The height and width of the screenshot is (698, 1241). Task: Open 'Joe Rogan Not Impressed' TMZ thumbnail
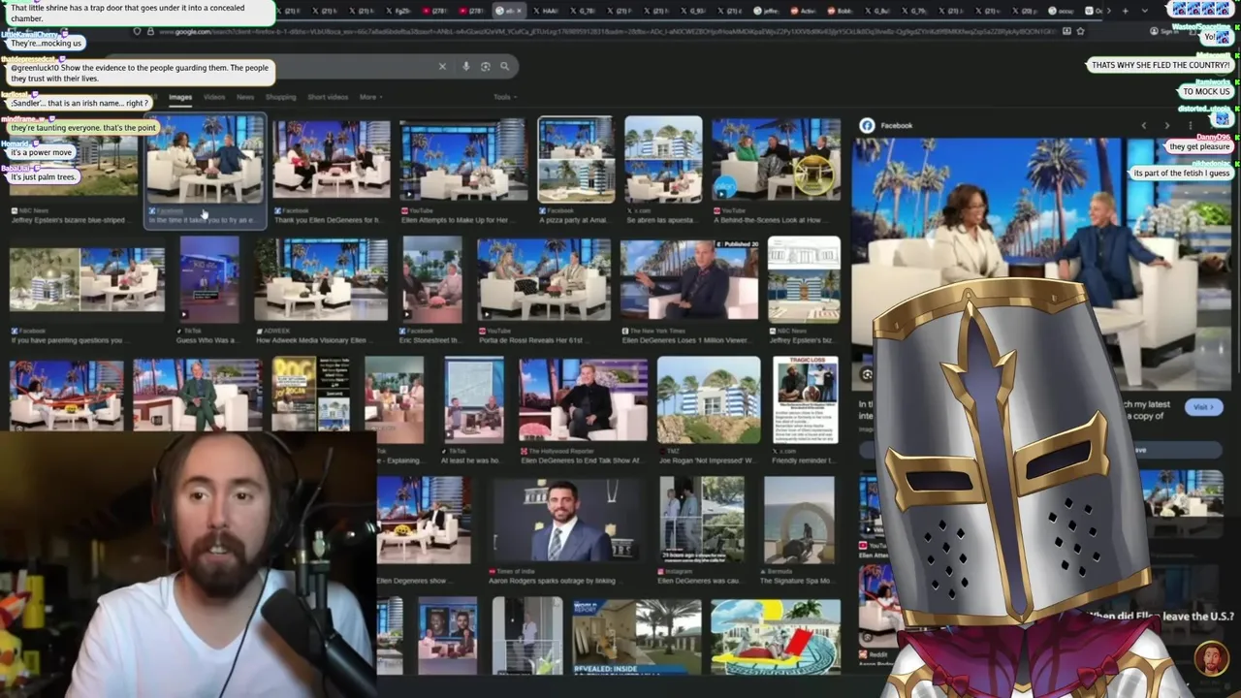click(x=709, y=400)
